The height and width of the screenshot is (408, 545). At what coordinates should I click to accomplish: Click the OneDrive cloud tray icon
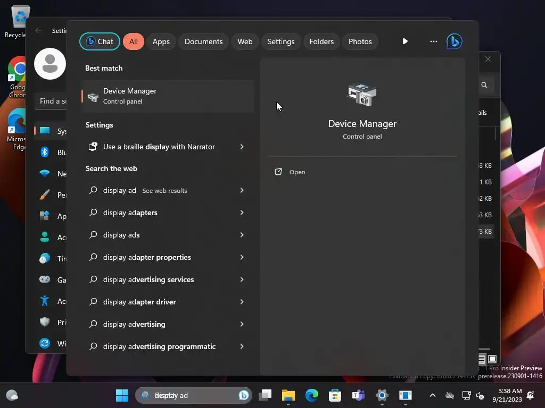pos(450,395)
